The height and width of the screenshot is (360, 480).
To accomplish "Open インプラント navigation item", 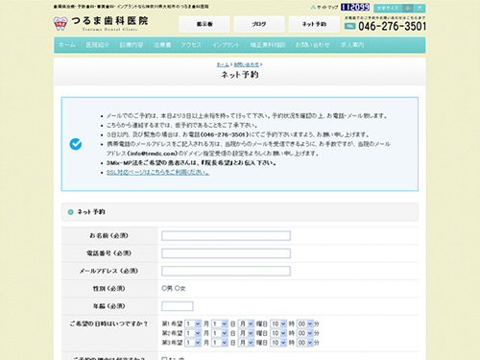I will pos(226,45).
